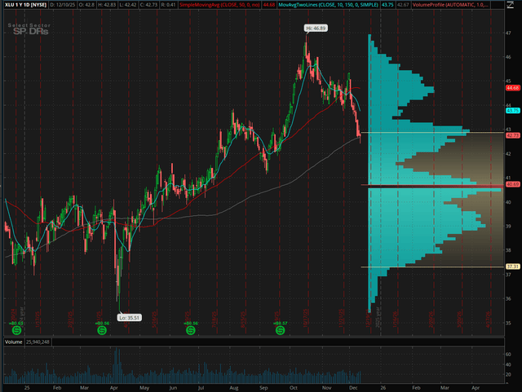Open the dividend marker labeled $0.63
Image resolution: width=522 pixels, height=392 pixels.
[16, 330]
